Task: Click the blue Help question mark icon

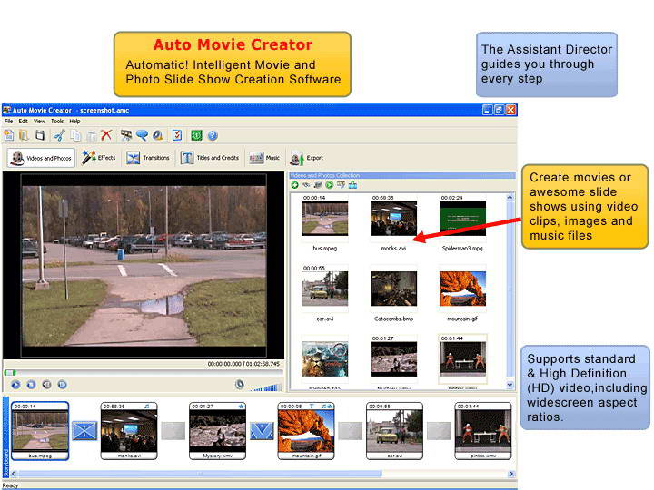Action: coord(213,135)
